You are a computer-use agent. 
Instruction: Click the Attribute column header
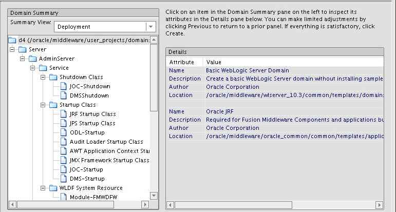point(182,62)
